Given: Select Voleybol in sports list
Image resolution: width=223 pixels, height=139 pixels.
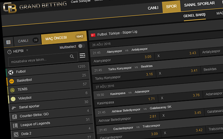Looking at the screenshot, I should [x=50, y=96].
